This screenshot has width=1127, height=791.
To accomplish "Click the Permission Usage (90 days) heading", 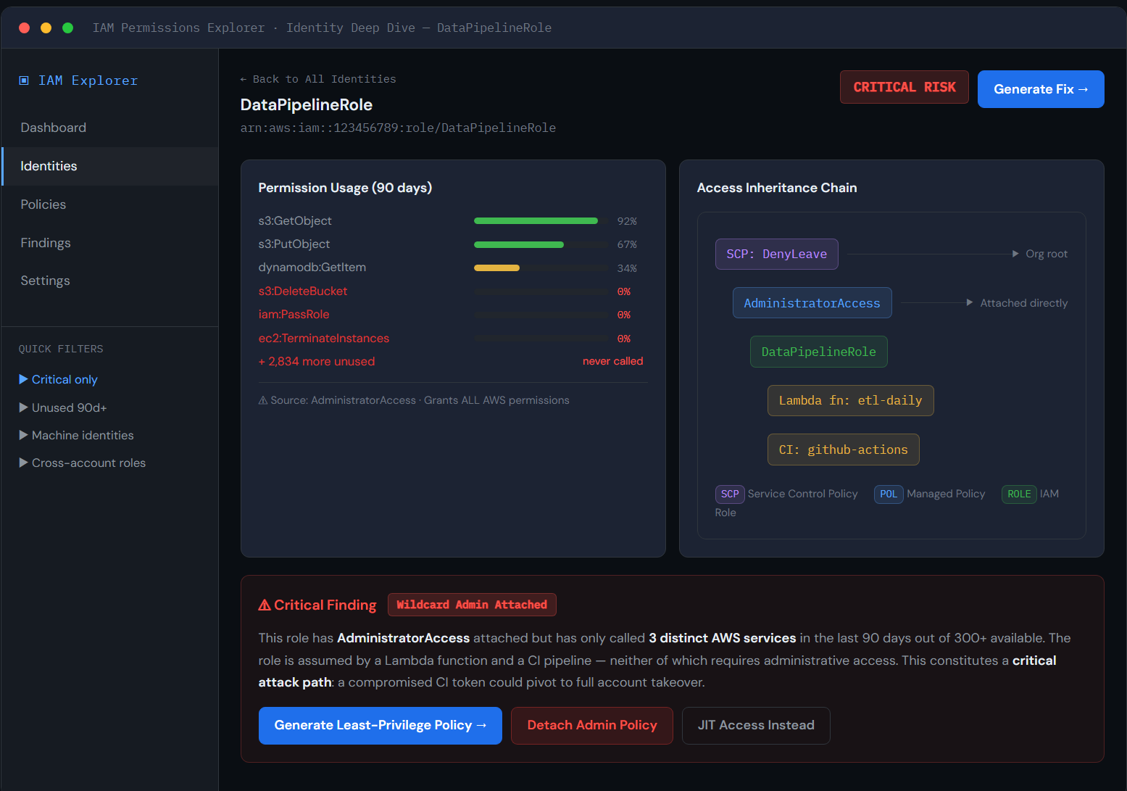I will pyautogui.click(x=345, y=188).
